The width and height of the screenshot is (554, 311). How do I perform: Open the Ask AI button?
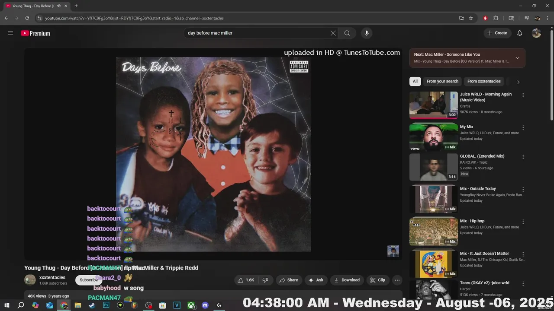tap(316, 280)
